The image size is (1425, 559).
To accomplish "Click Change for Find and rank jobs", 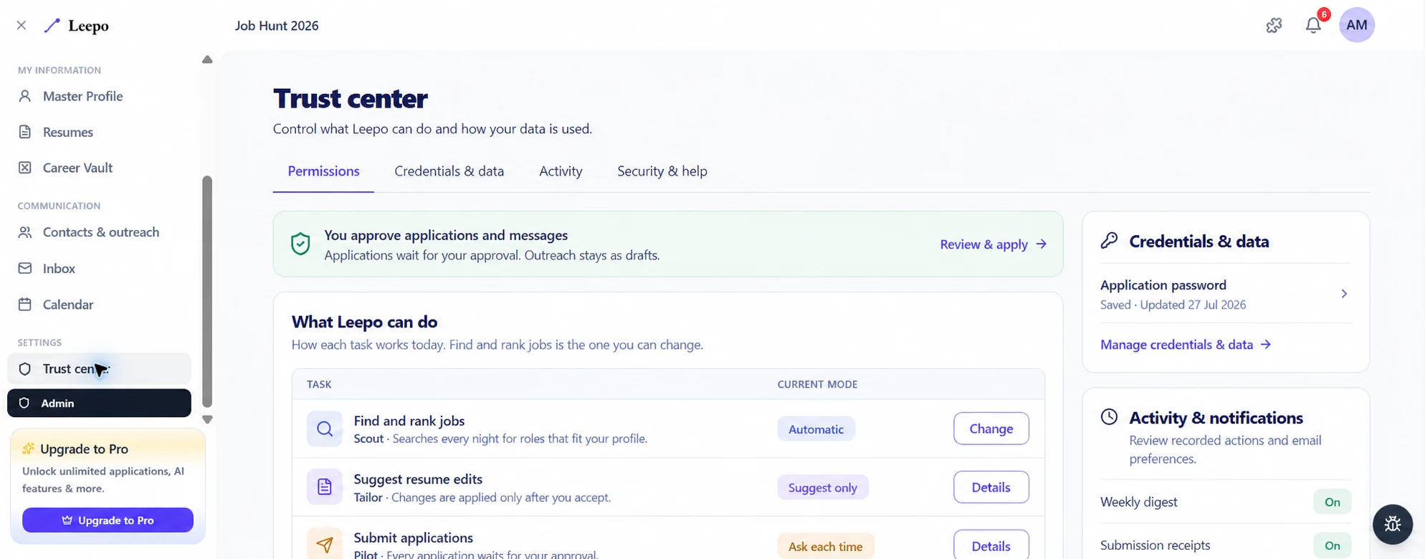I will tap(991, 429).
